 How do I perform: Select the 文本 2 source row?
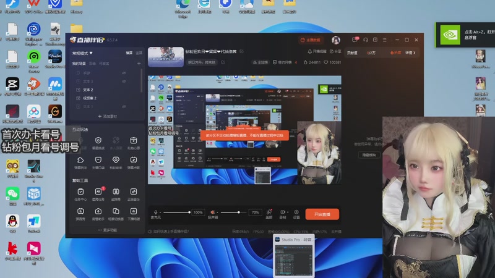tap(106, 90)
